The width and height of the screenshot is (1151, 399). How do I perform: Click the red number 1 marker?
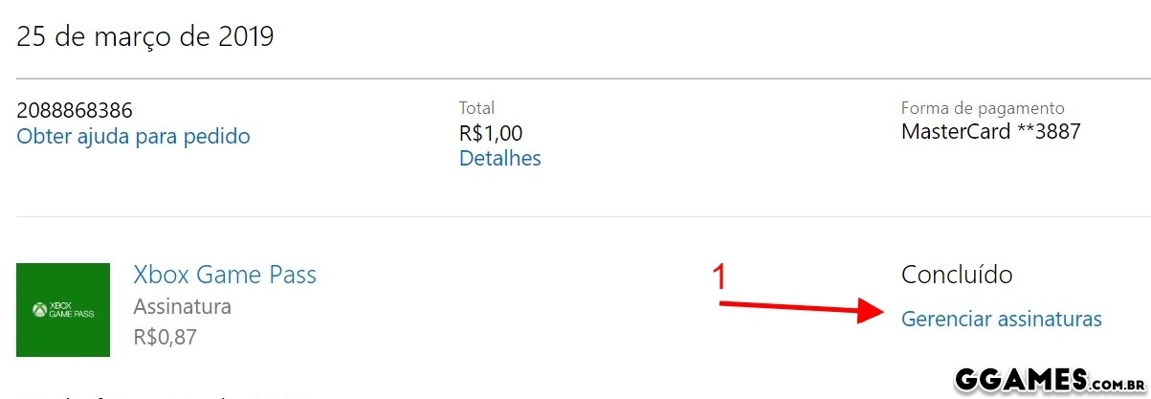(x=720, y=277)
